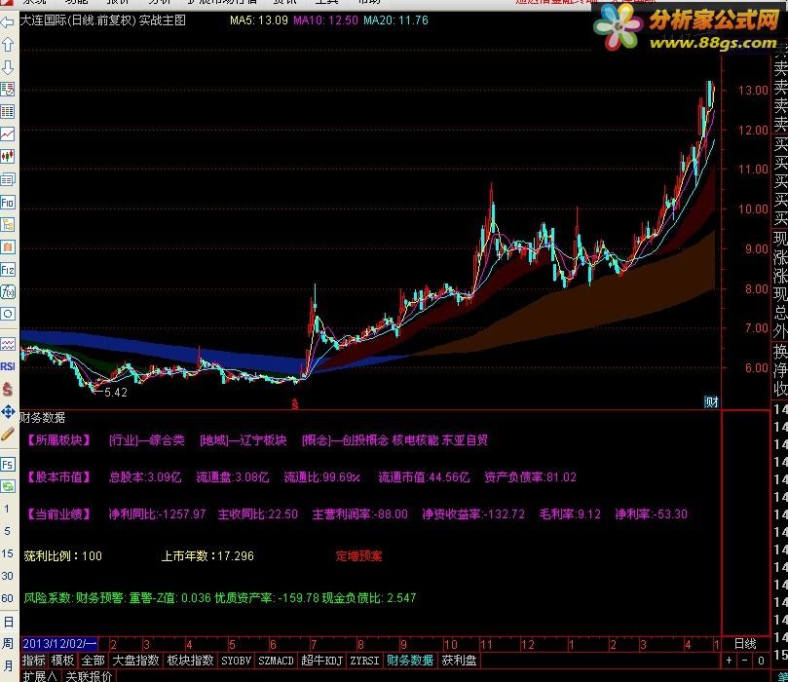788x682 pixels.
Task: Click the 财 marker at chart corner
Action: [x=711, y=401]
